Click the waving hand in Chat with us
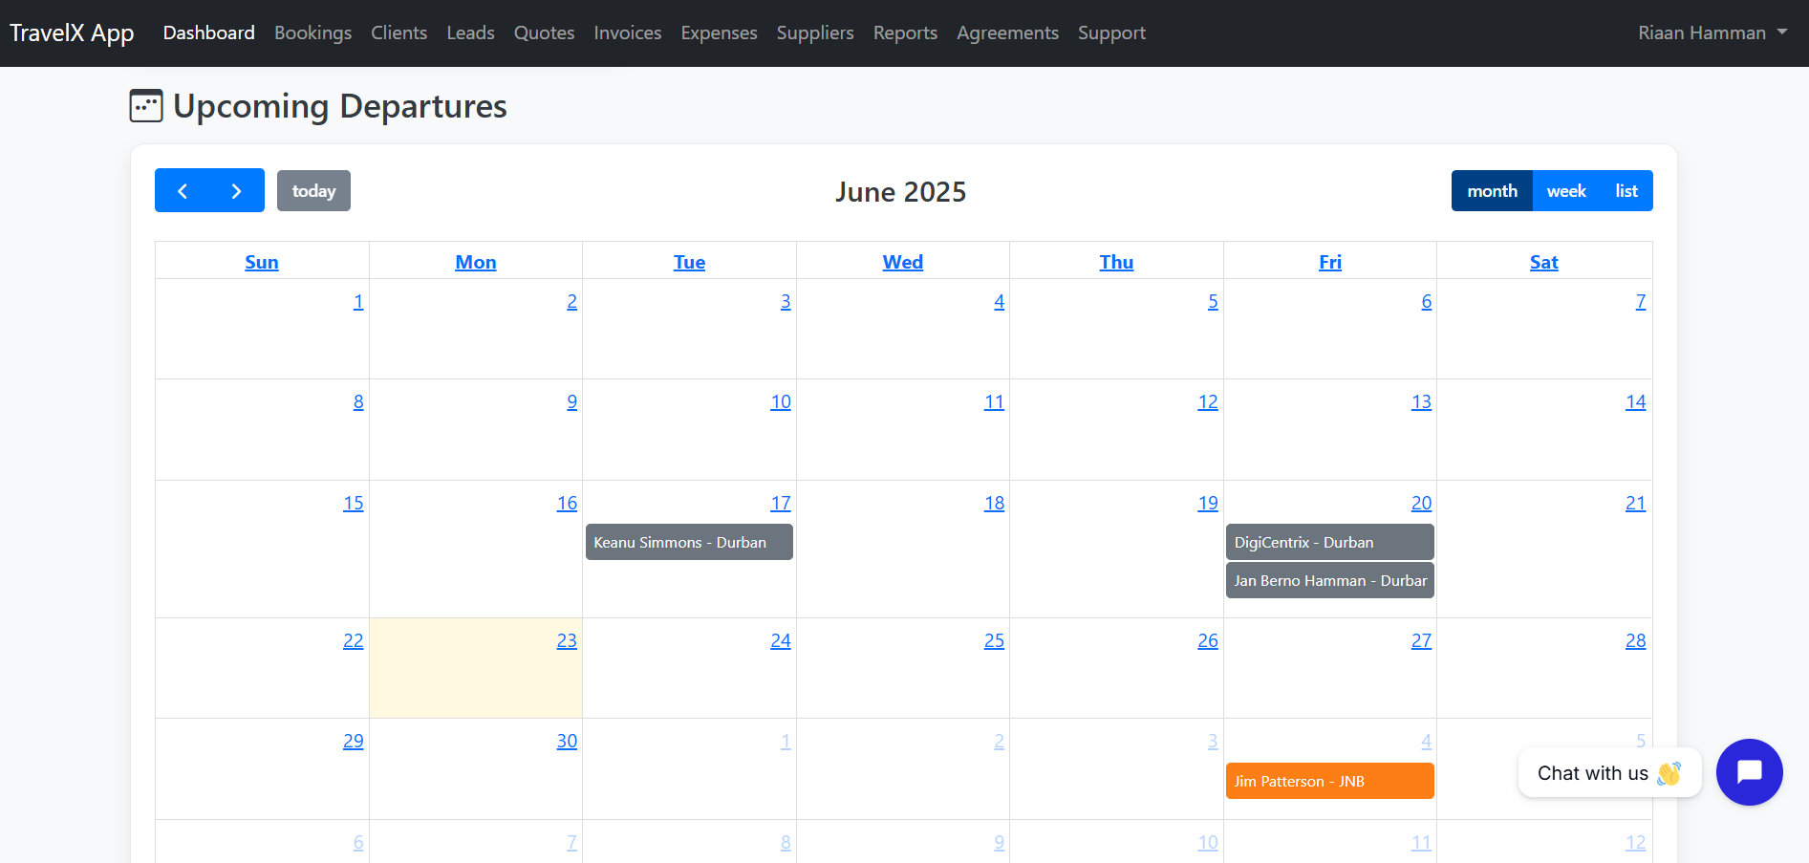Image resolution: width=1809 pixels, height=863 pixels. 1670,773
